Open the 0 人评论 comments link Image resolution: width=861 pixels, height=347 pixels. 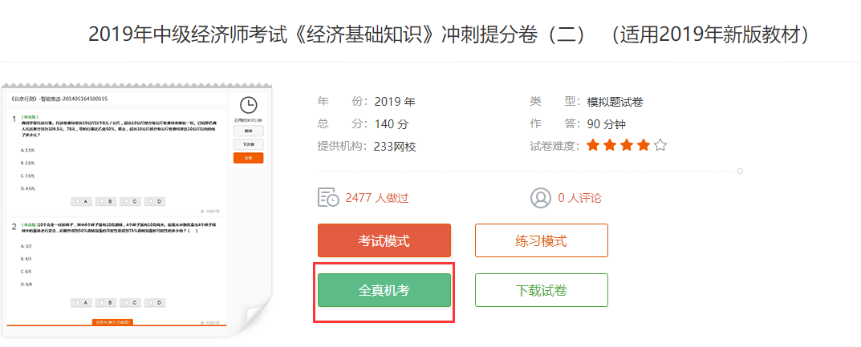(580, 199)
